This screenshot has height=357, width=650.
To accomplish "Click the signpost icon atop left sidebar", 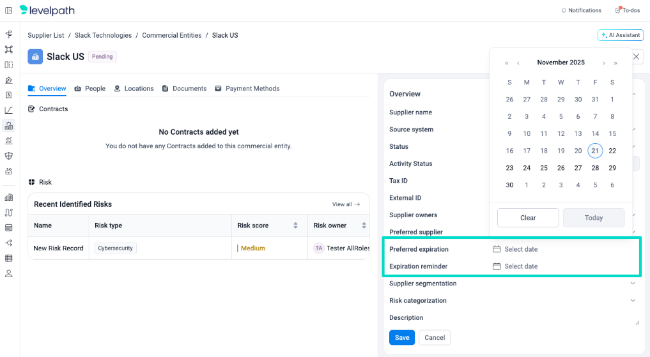I will coord(8,34).
